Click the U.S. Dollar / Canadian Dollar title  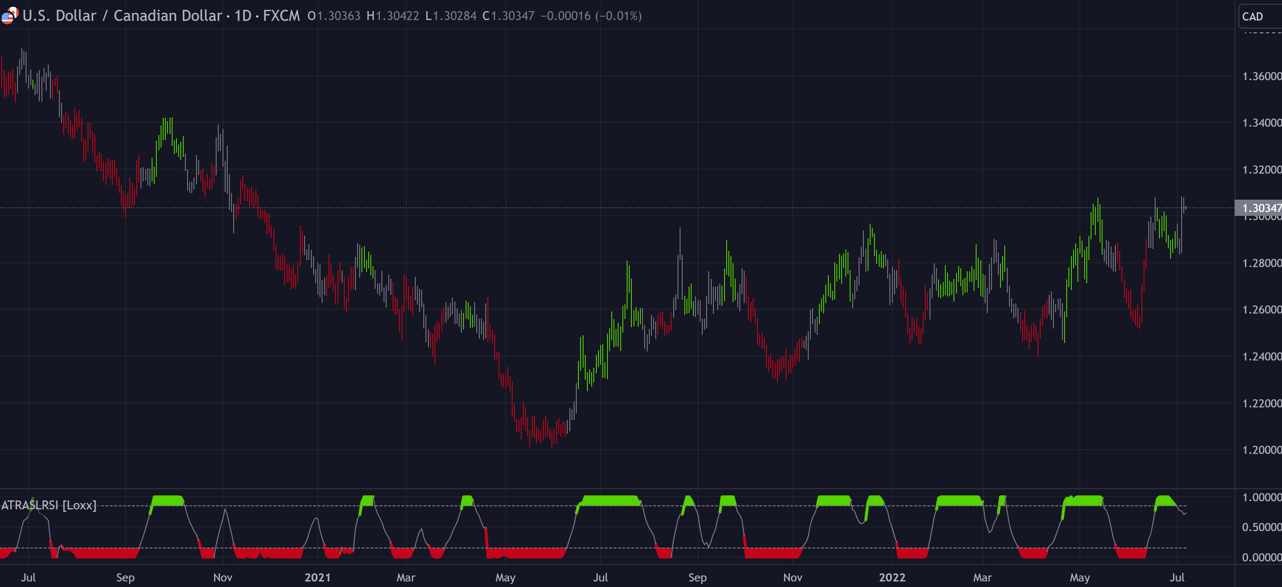122,16
